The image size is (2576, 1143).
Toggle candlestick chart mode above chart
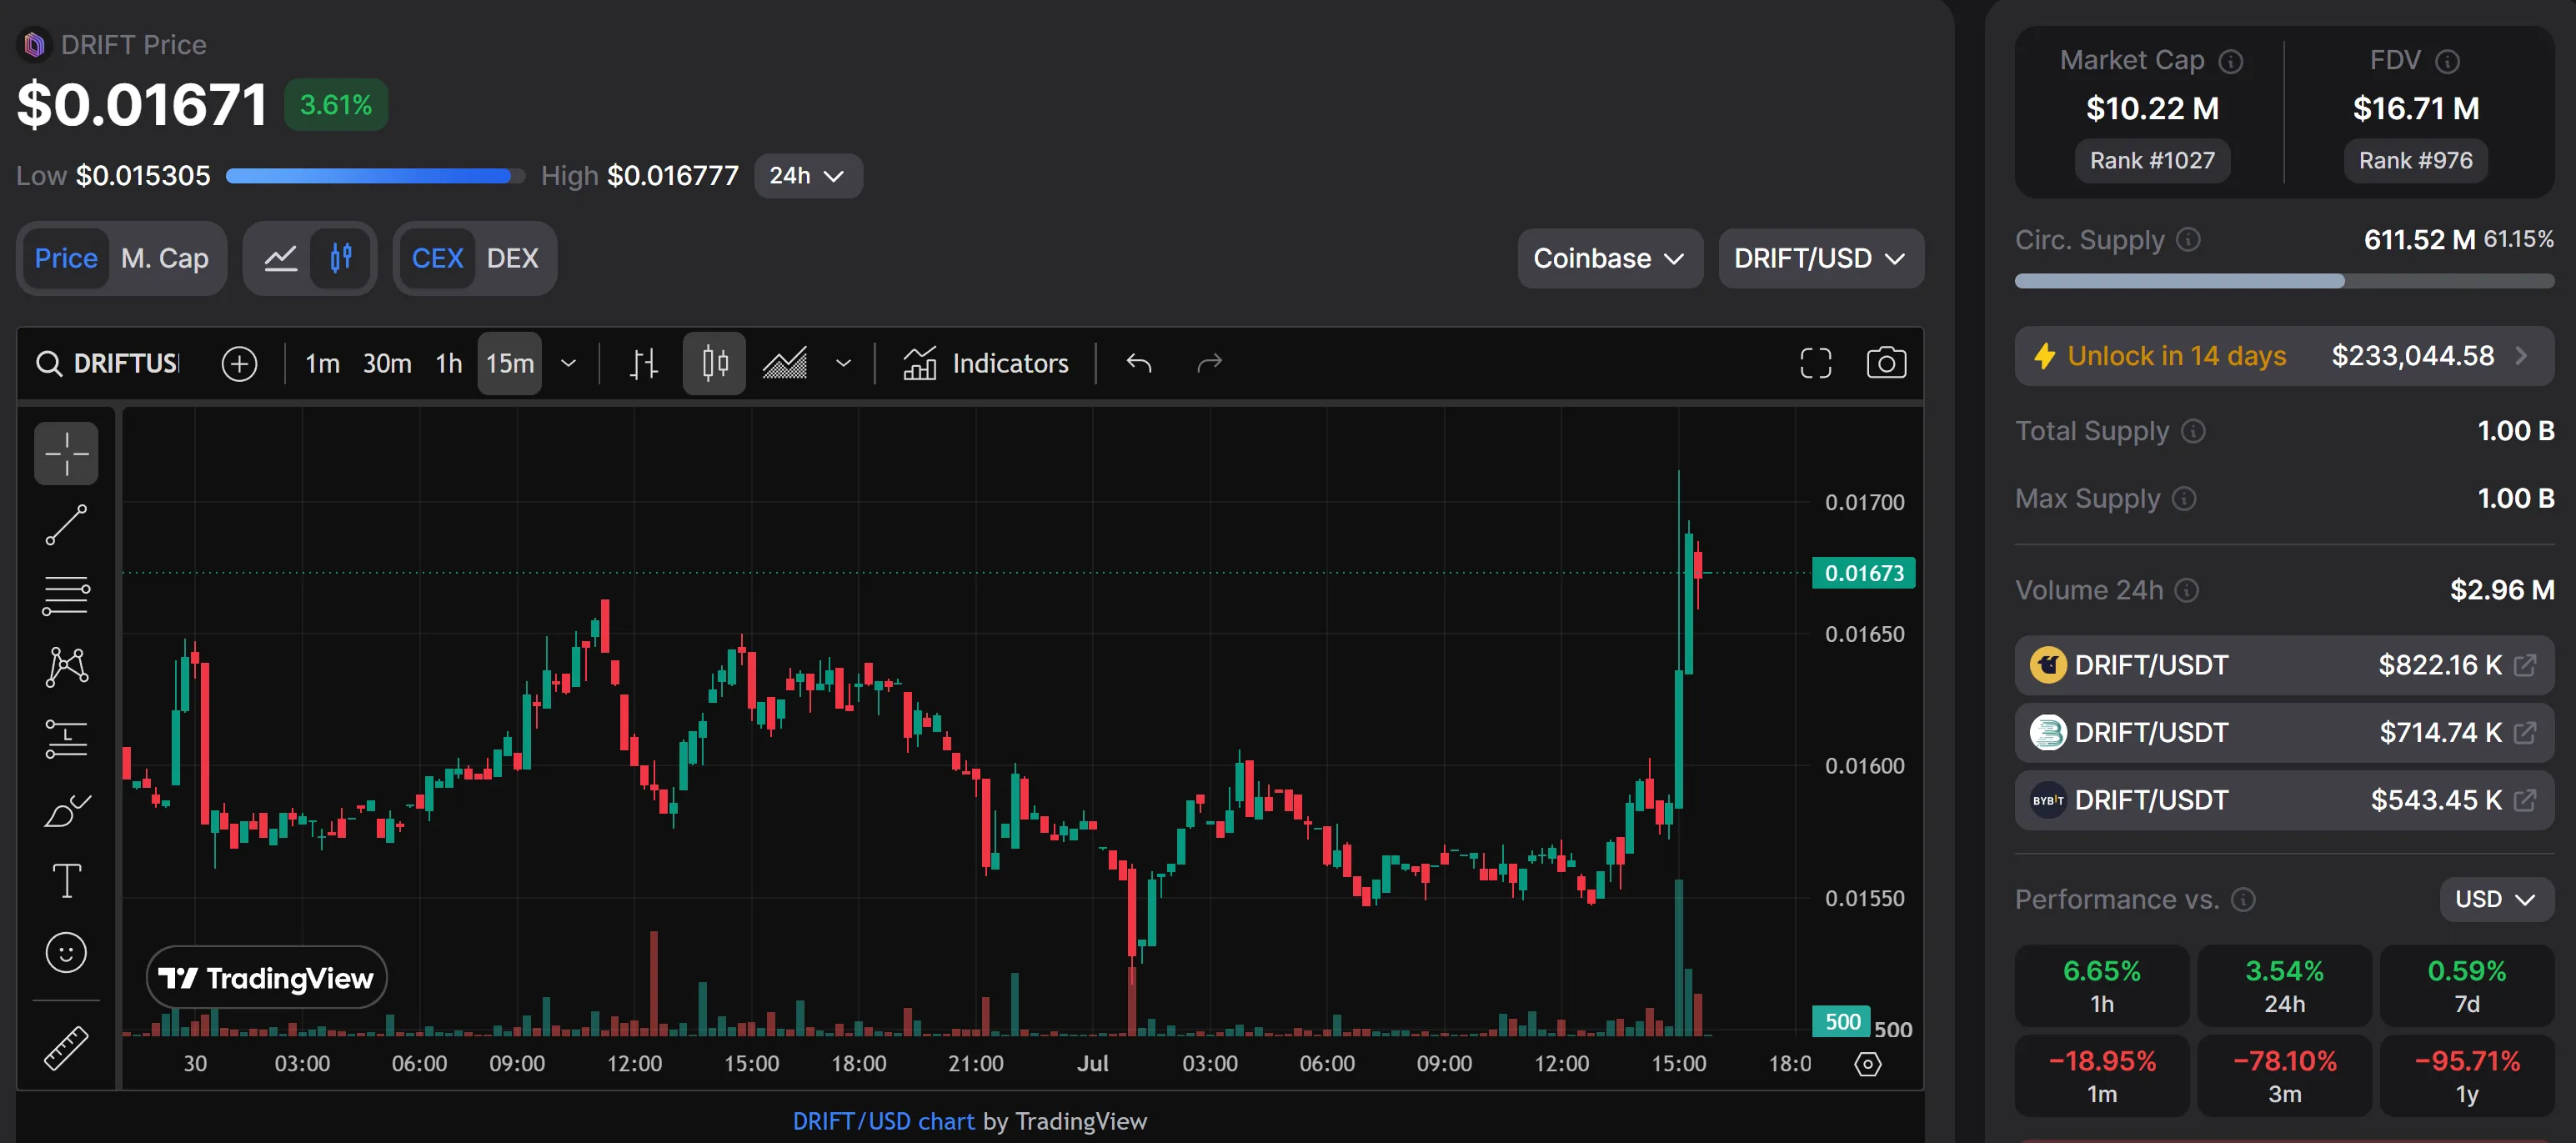pyautogui.click(x=341, y=258)
